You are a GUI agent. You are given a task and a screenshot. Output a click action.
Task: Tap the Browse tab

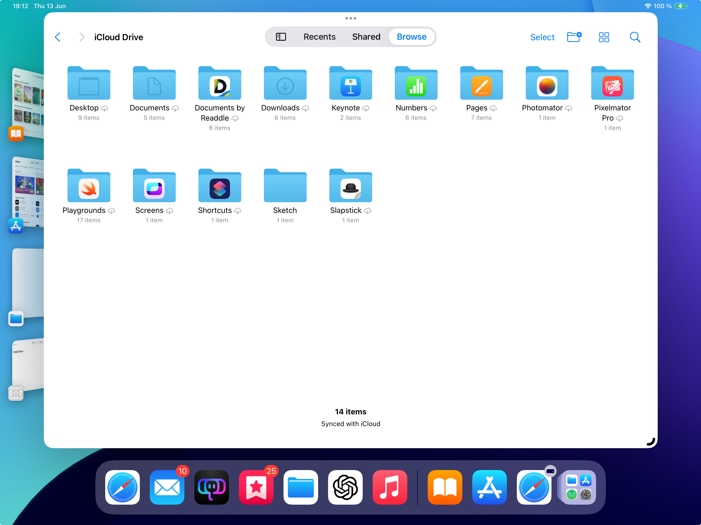411,37
